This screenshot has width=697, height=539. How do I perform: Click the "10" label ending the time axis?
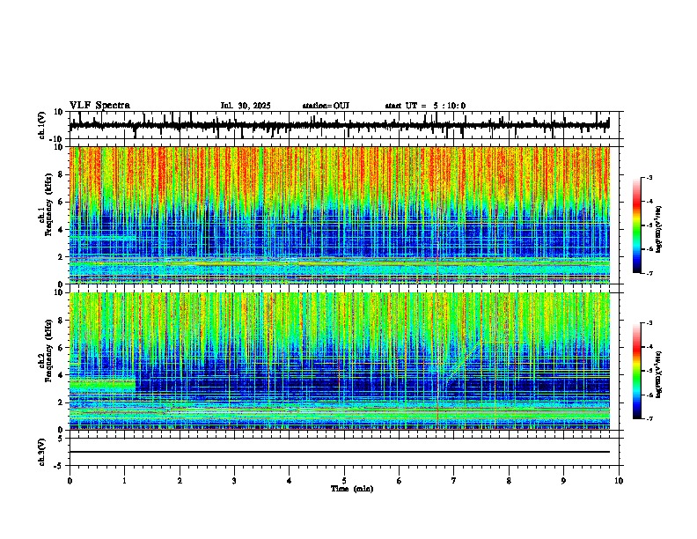tap(619, 481)
